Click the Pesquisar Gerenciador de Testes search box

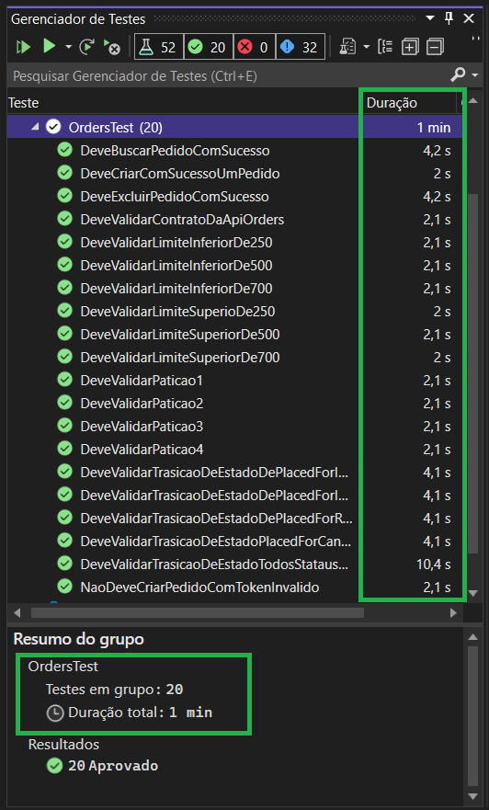(x=227, y=76)
